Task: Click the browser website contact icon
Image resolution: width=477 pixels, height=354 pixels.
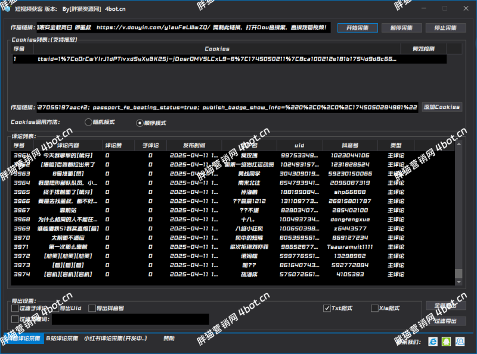Action: pyautogui.click(x=433, y=342)
